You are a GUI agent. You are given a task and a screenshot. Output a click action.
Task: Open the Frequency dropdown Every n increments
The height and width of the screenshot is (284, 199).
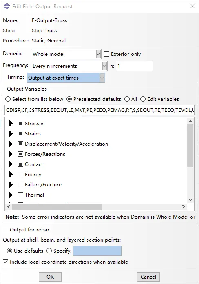pos(69,66)
